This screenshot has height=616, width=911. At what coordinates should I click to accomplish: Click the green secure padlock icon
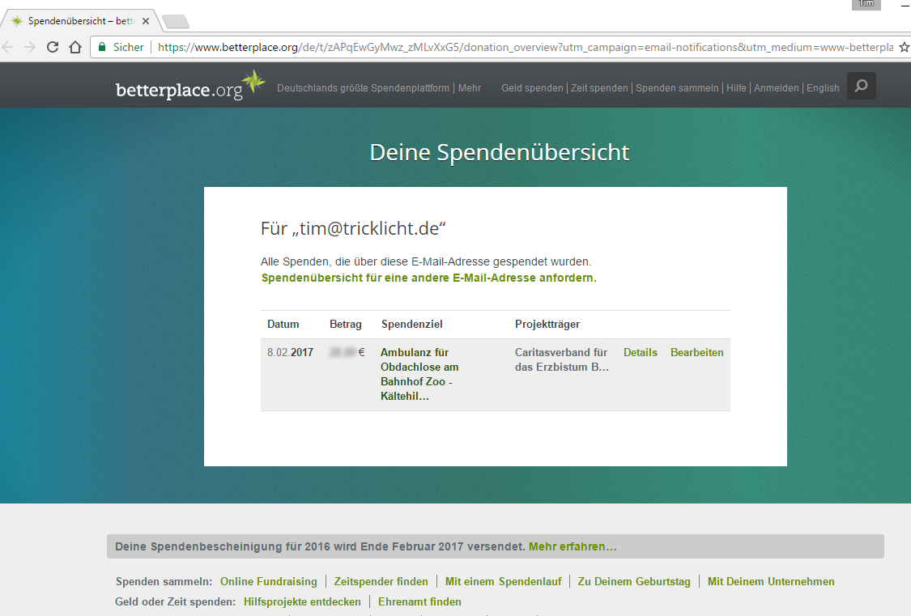[x=102, y=47]
